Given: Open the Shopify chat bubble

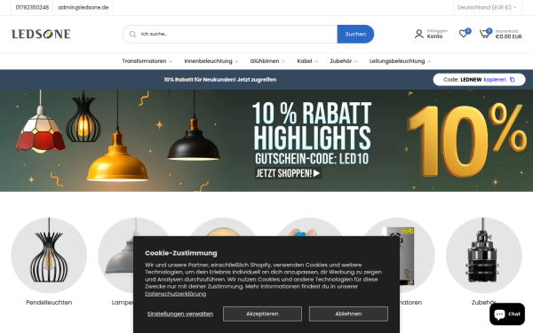Looking at the screenshot, I should 507,314.
